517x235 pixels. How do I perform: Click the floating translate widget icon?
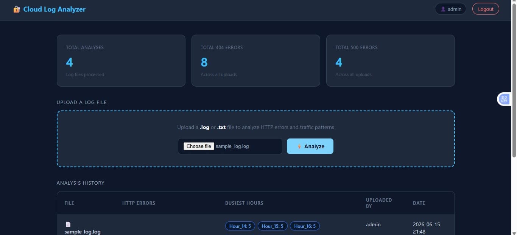pos(504,99)
